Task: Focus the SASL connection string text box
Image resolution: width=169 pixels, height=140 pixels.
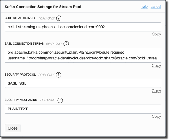Action: tap(83, 55)
